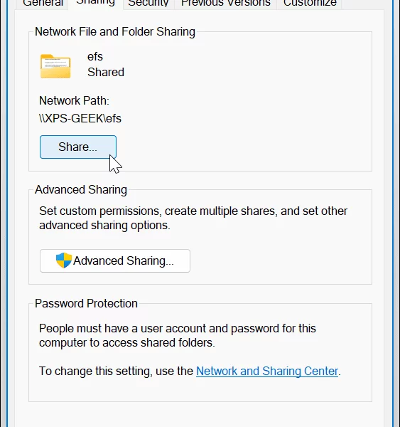Go to the Previous Versions tab
Image resolution: width=400 pixels, height=427 pixels.
[226, 4]
